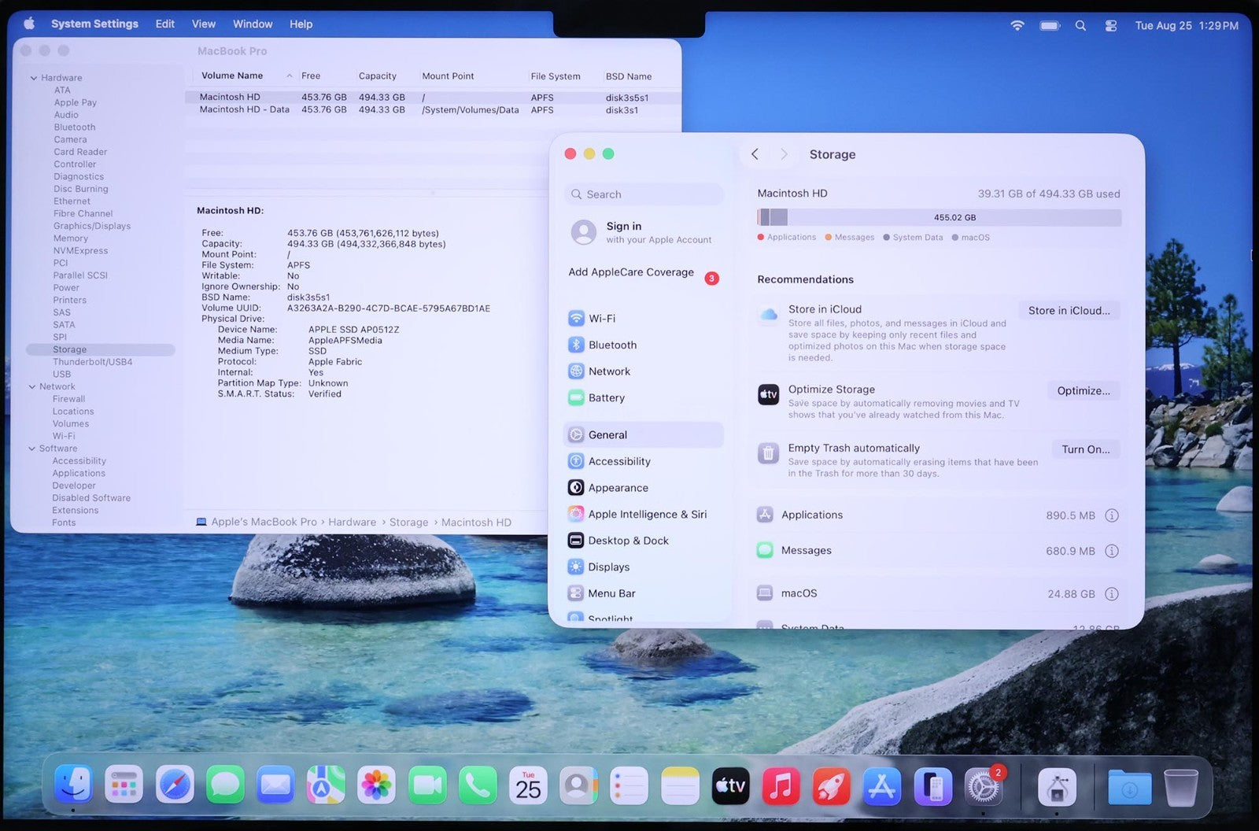This screenshot has height=831, width=1259.
Task: Select Thunderbolt/USB4 in System Information sidebar
Action: 92,362
